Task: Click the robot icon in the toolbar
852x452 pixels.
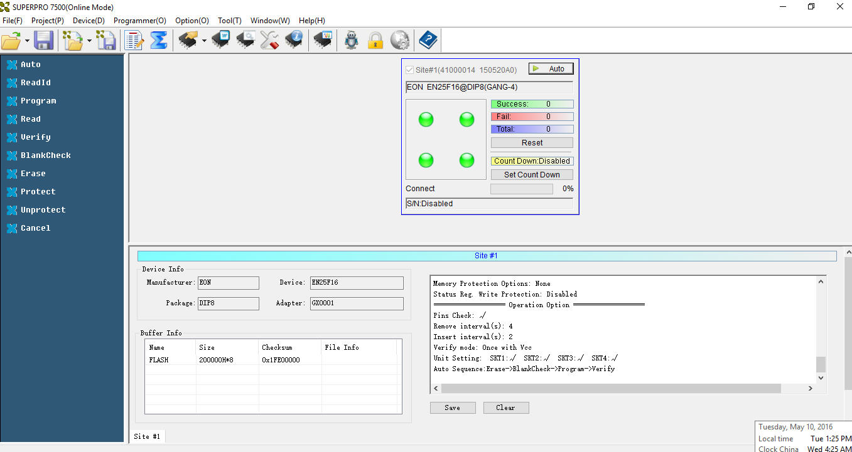Action: pyautogui.click(x=351, y=41)
